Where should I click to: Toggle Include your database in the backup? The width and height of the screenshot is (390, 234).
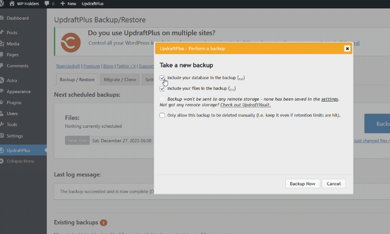click(162, 78)
